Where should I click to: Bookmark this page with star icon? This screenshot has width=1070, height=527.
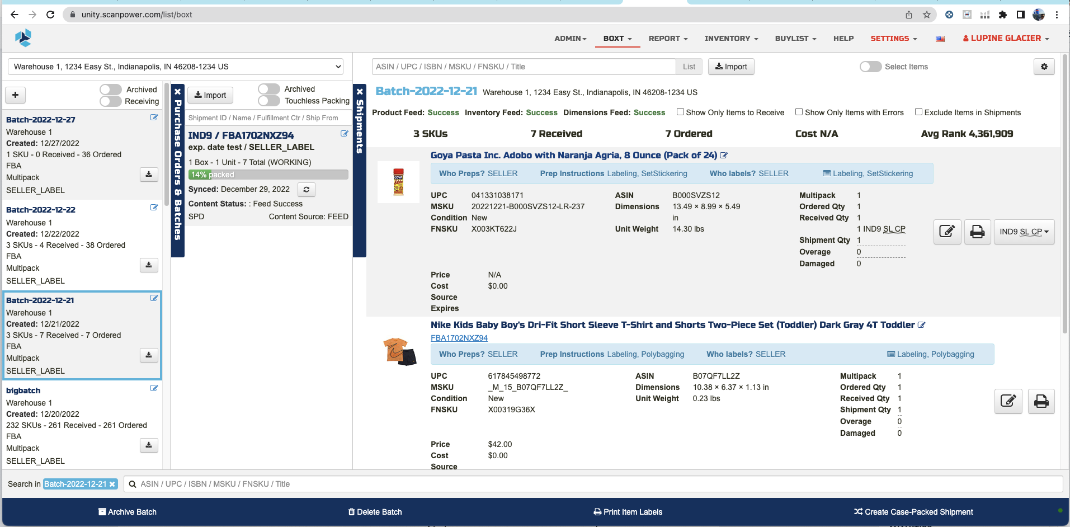tap(927, 15)
